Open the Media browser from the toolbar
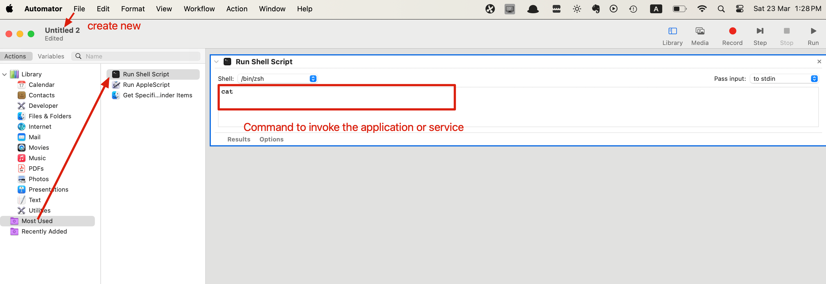The width and height of the screenshot is (826, 284). pyautogui.click(x=700, y=31)
